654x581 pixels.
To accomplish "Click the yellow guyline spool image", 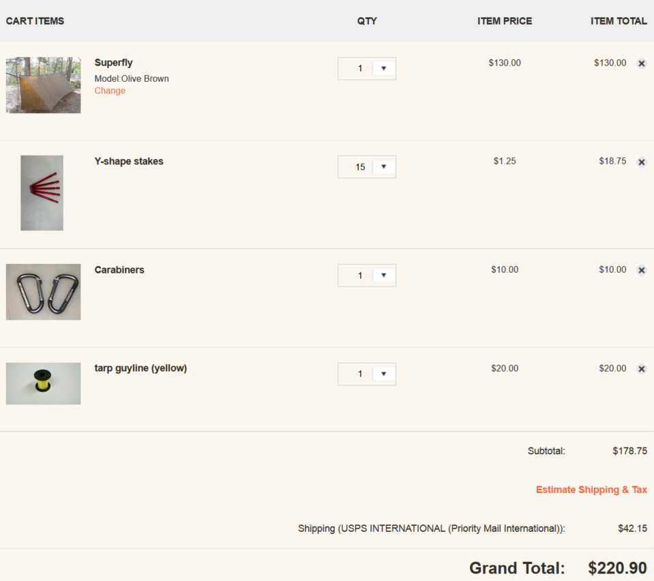I will 43,383.
